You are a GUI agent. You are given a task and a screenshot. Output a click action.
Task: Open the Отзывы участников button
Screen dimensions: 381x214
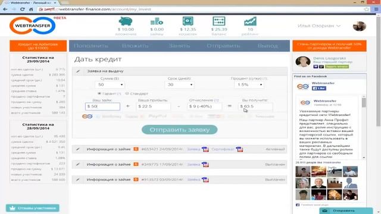pyautogui.click(x=33, y=208)
